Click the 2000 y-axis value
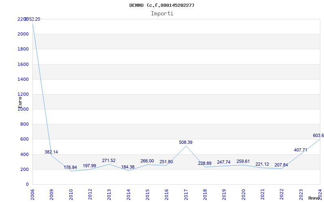The width and height of the screenshot is (324, 202). (x=23, y=34)
